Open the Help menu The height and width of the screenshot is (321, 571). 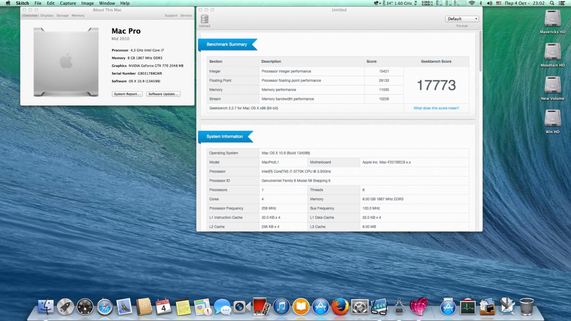(x=125, y=3)
